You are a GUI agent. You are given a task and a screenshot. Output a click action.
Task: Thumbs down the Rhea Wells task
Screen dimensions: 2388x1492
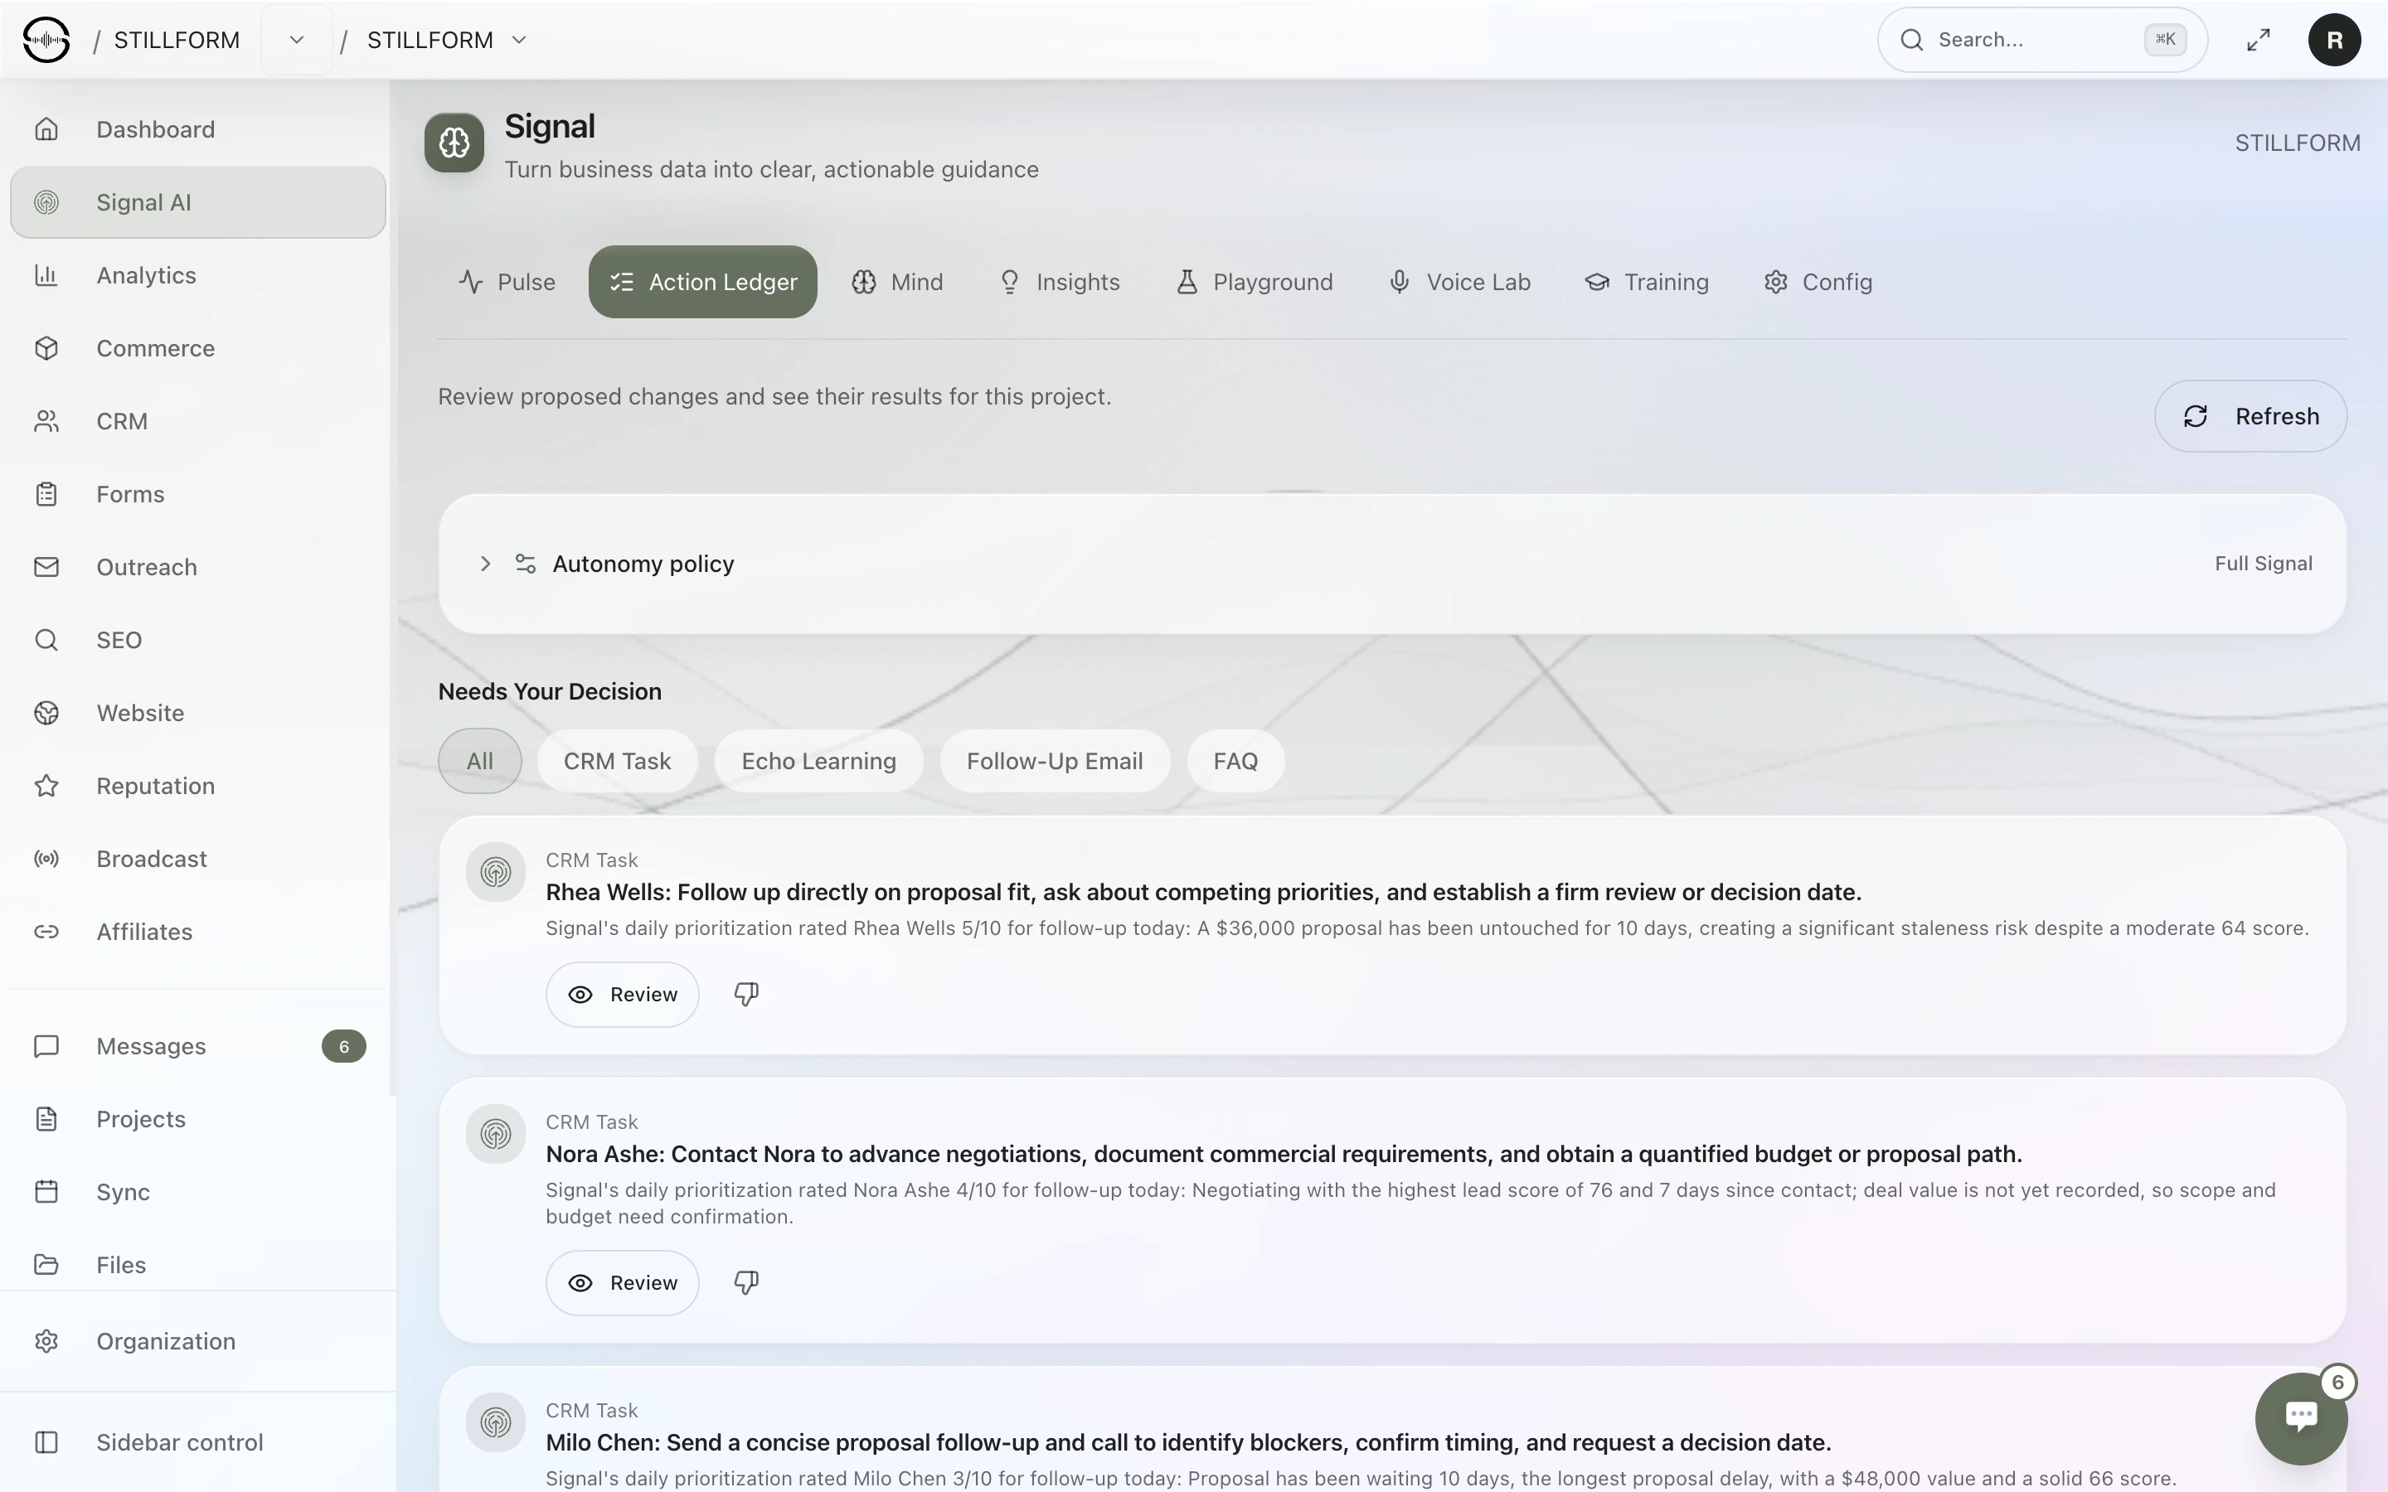click(746, 995)
